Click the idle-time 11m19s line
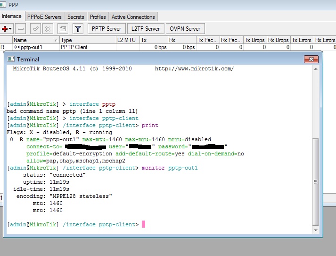 pos(41,189)
